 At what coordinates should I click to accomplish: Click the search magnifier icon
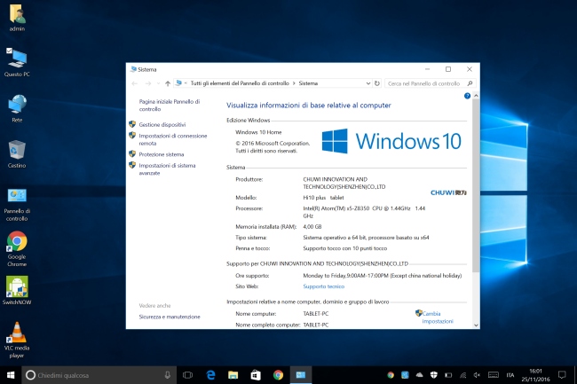coord(470,83)
